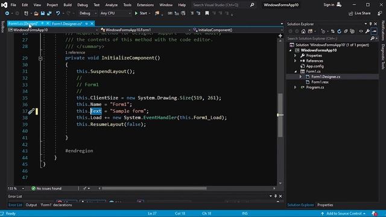The height and width of the screenshot is (217, 386).
Task: Click Sync with Active Document icon
Action: (333, 31)
